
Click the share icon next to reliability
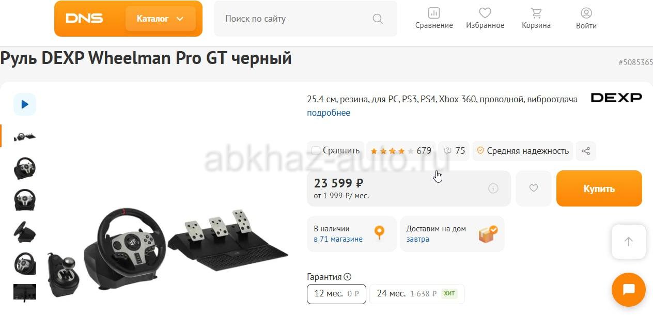(x=586, y=151)
